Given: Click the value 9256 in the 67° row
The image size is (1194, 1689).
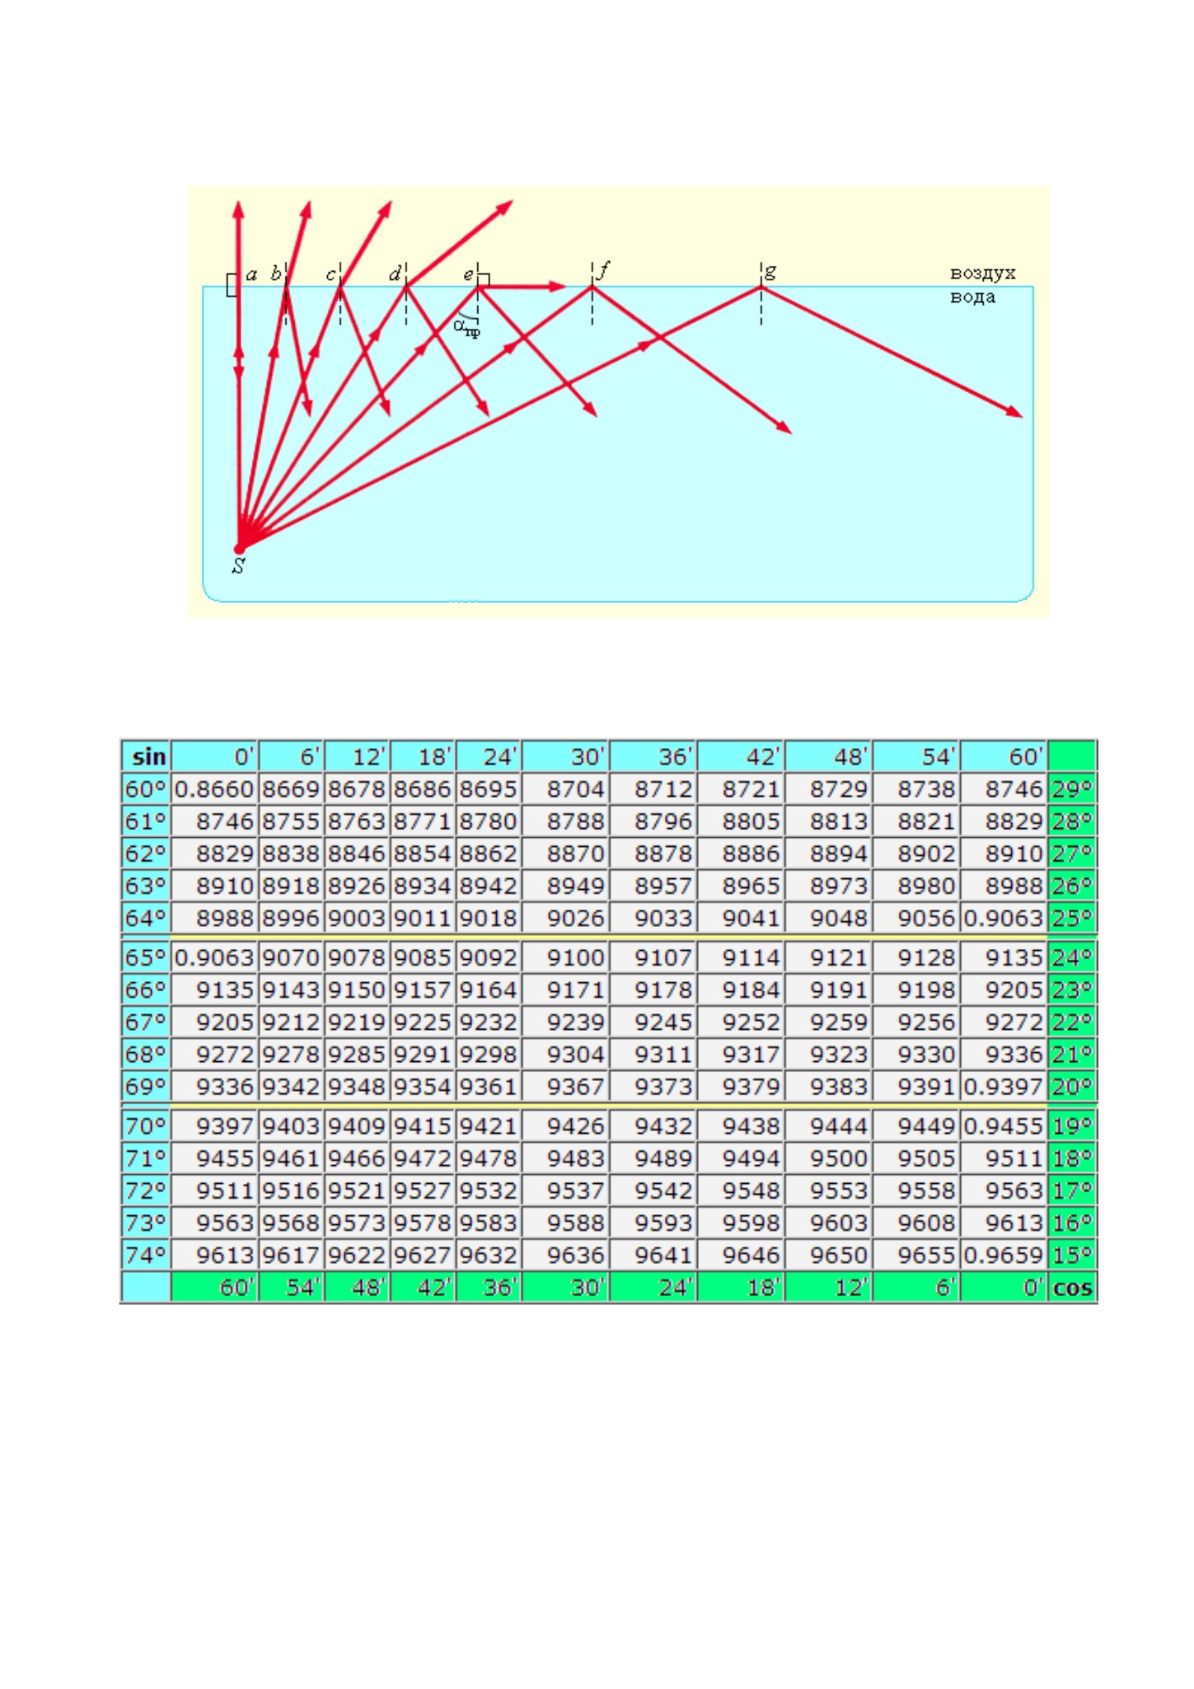Looking at the screenshot, I should coord(916,1022).
